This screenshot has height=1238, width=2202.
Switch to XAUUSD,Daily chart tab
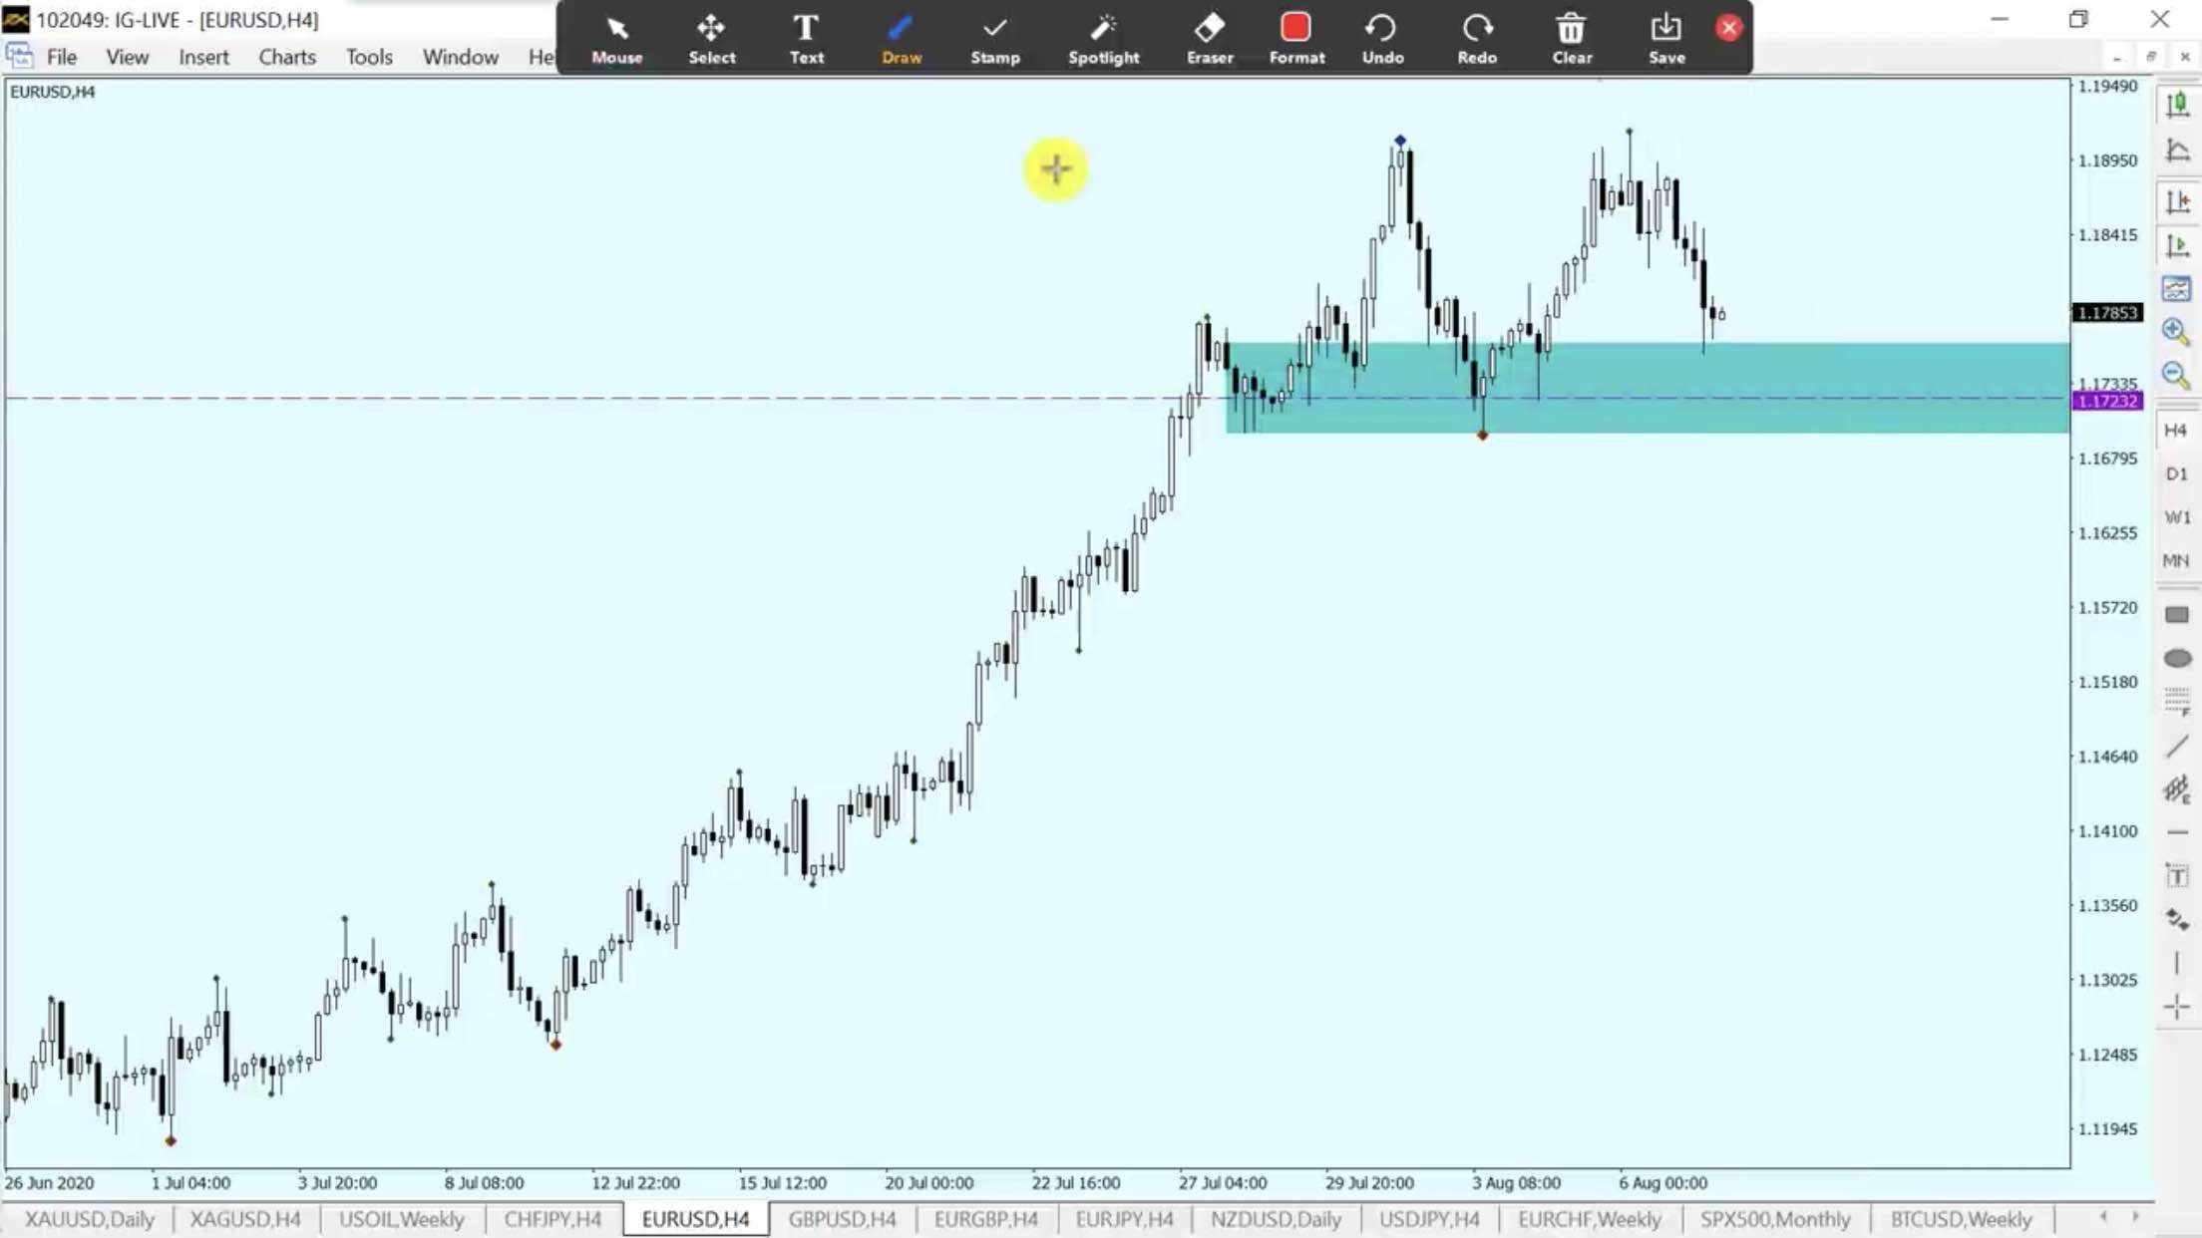coord(89,1219)
